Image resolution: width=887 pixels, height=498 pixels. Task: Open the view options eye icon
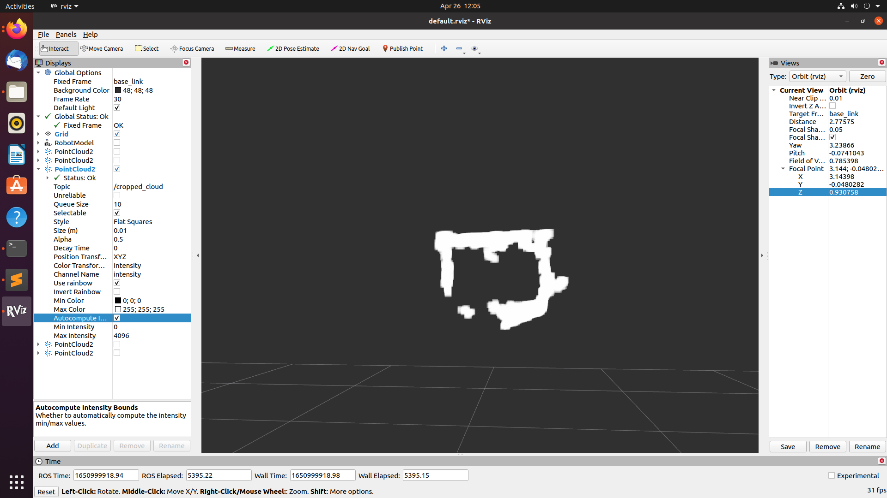pyautogui.click(x=474, y=48)
